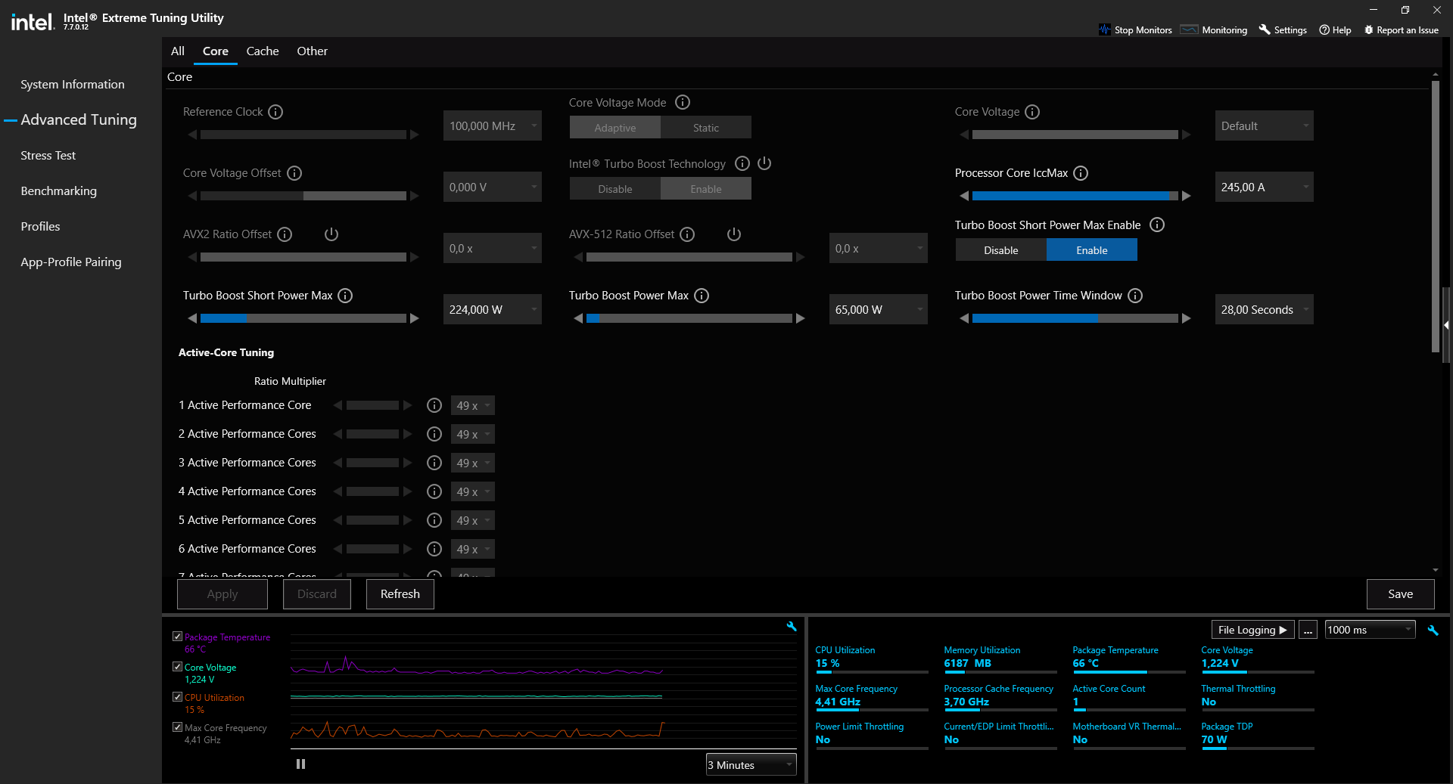The width and height of the screenshot is (1453, 784).
Task: Click info icon for 3 Active Performance Cores
Action: (434, 463)
